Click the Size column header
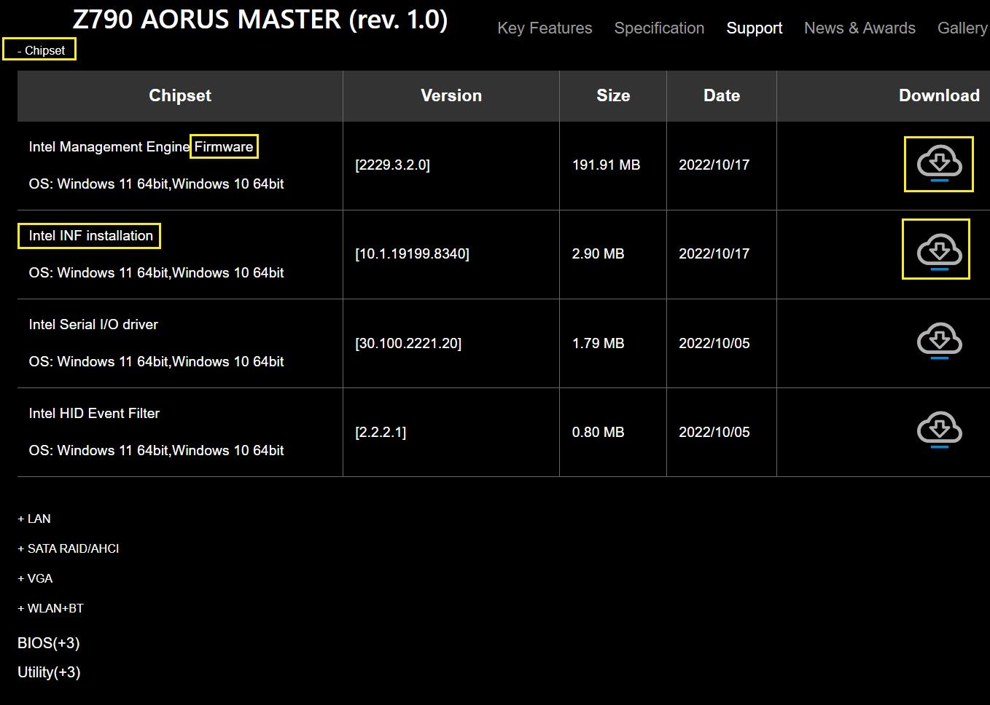The width and height of the screenshot is (990, 705). pos(613,95)
